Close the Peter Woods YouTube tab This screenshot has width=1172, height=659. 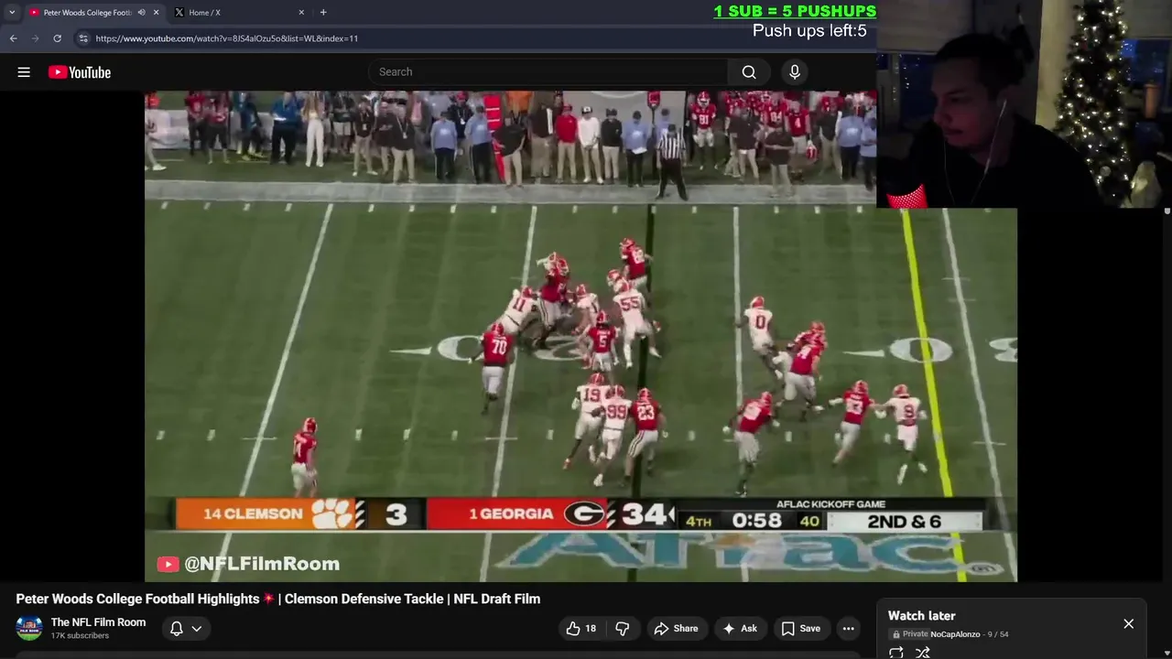156,13
